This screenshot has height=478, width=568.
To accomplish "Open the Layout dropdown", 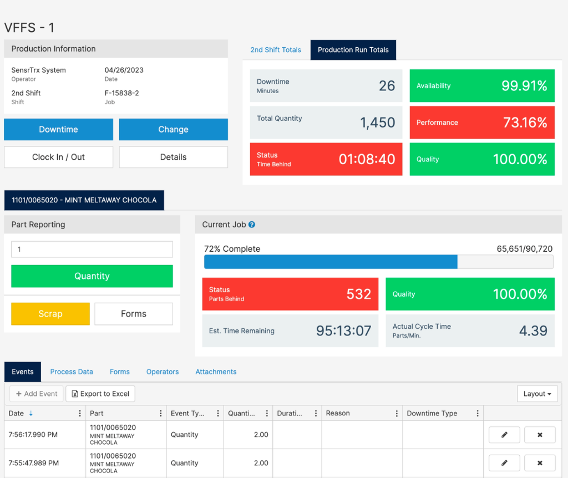I will pyautogui.click(x=536, y=394).
